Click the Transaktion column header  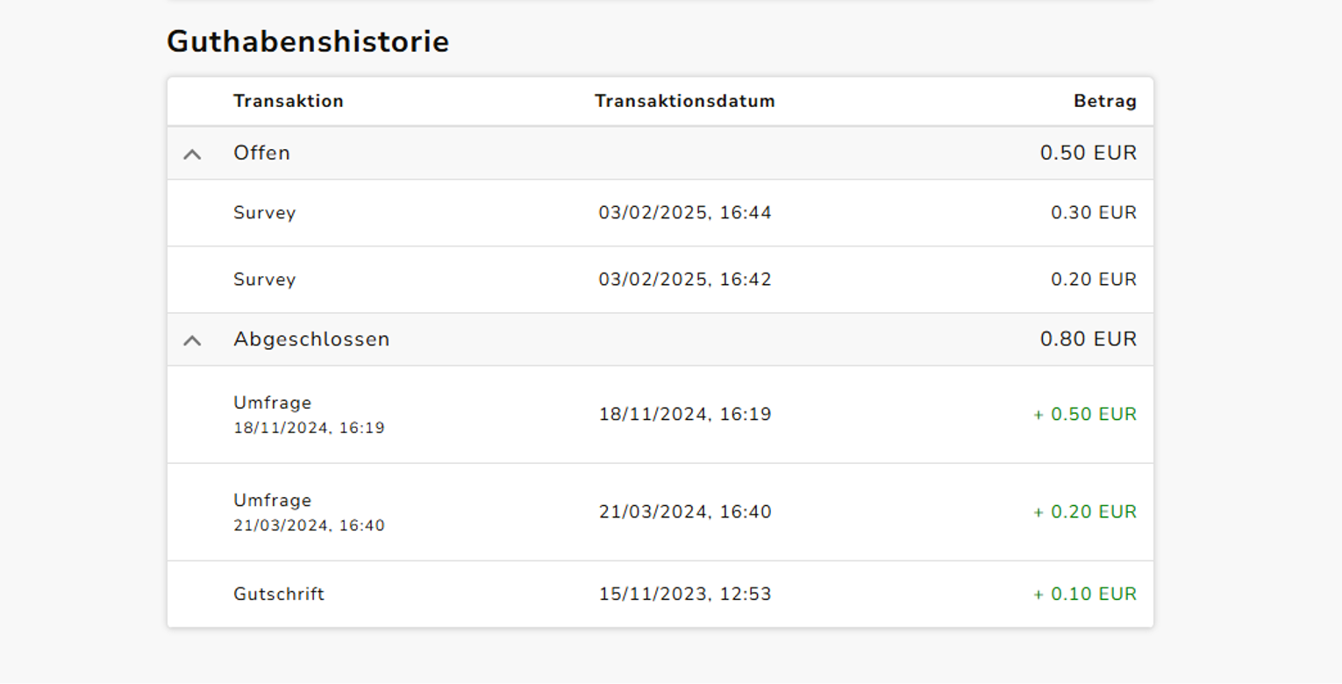pos(289,101)
